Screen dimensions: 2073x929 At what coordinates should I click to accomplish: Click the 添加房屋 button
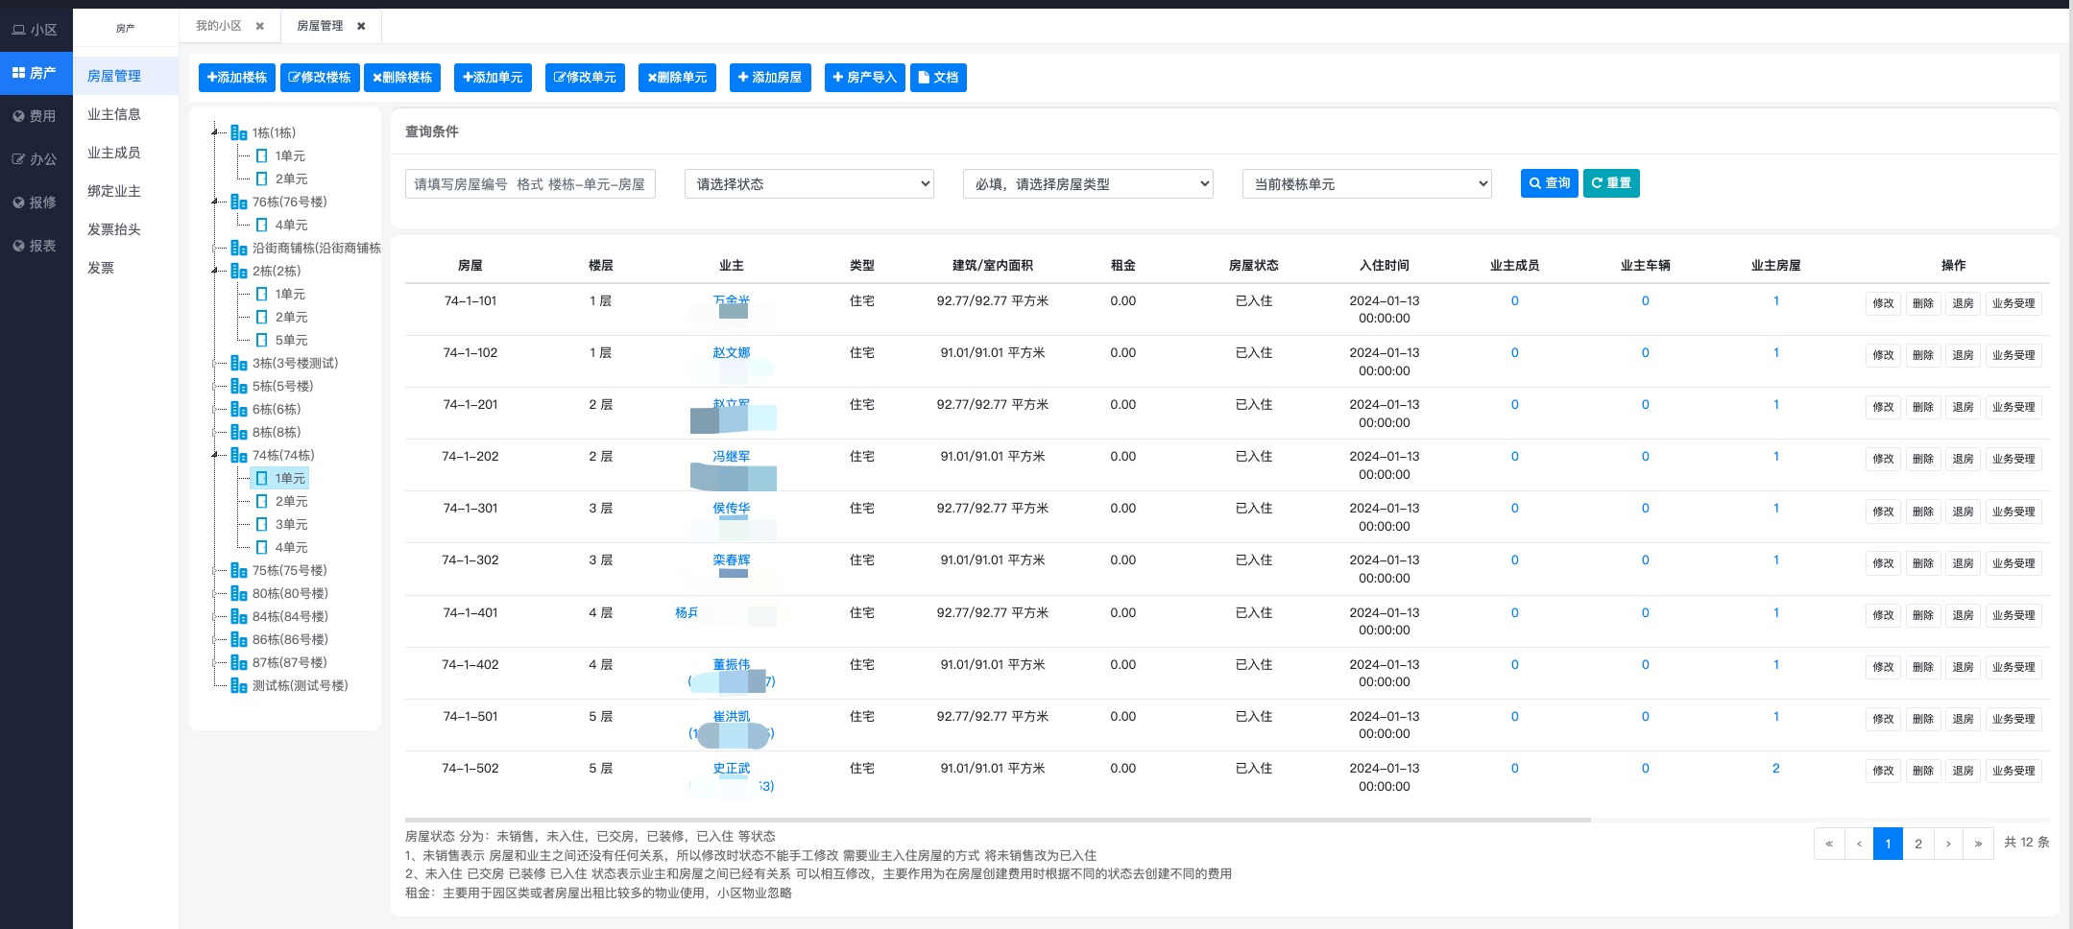(x=770, y=78)
